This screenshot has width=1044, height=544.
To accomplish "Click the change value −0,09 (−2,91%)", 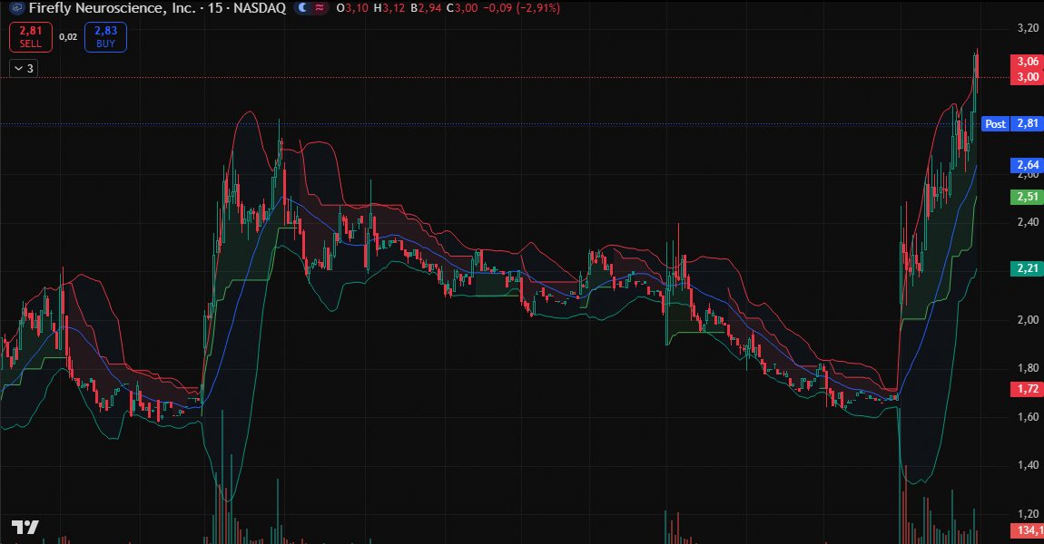I will (521, 8).
